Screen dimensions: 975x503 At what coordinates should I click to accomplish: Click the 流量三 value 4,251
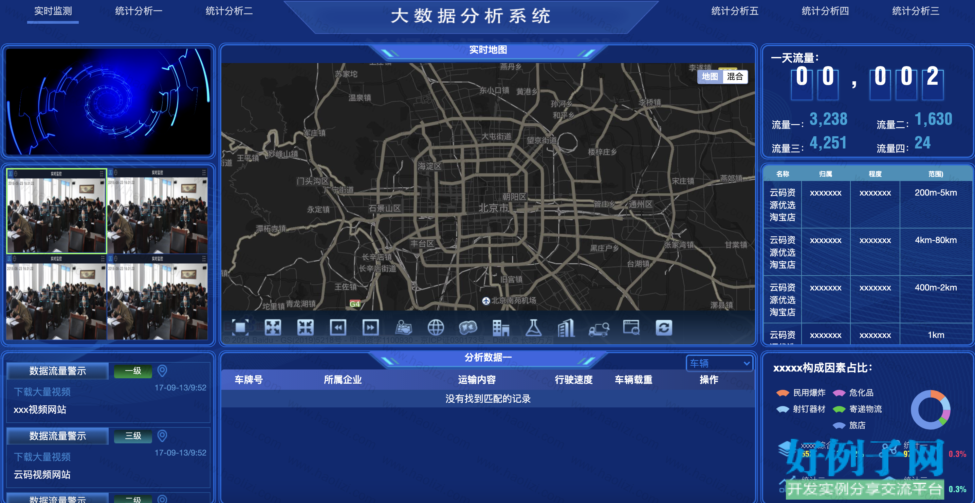[x=828, y=143]
